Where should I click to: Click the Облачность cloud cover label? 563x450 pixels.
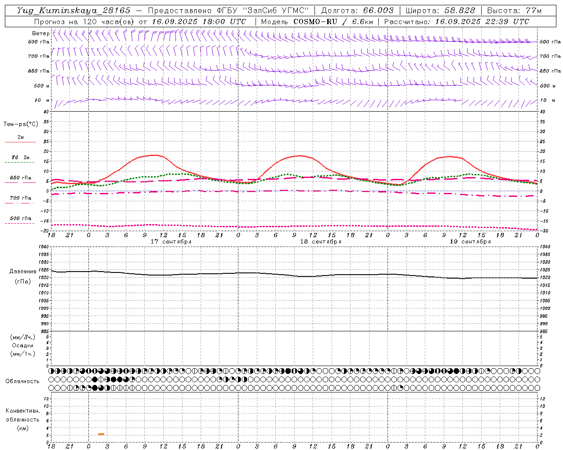(22, 381)
